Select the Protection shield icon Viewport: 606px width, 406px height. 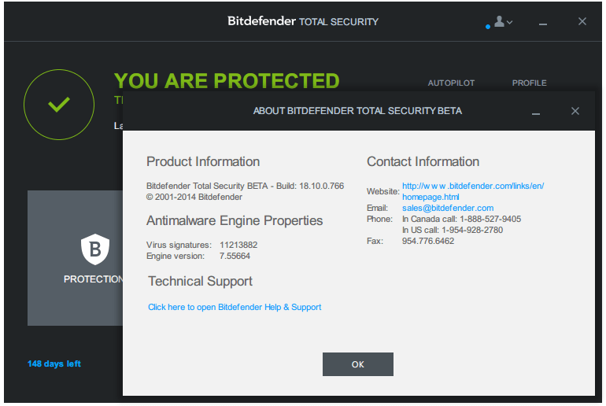click(94, 250)
